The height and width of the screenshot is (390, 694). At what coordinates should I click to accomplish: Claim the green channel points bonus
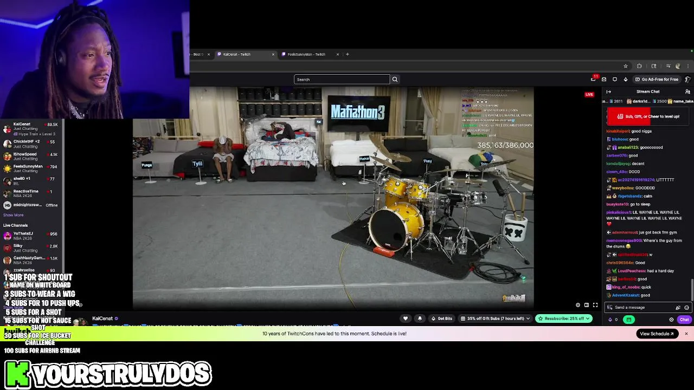[x=629, y=320]
